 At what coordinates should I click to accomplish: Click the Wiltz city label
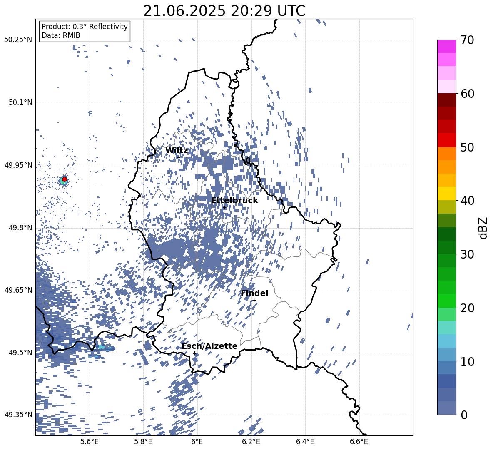coord(177,151)
